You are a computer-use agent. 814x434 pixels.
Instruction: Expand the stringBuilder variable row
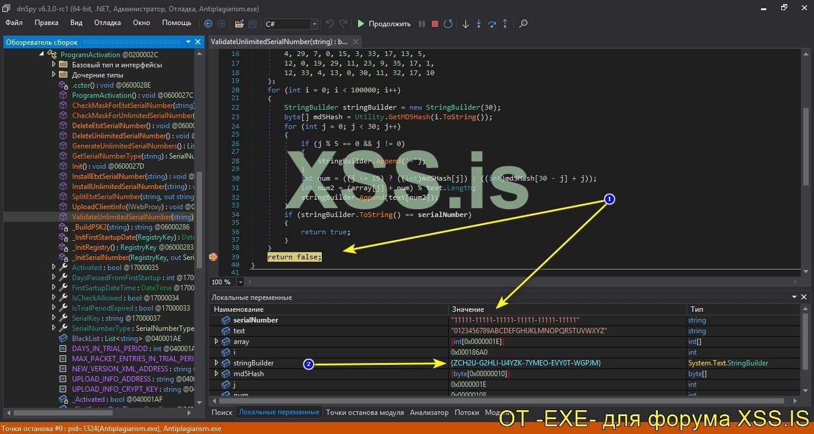216,363
